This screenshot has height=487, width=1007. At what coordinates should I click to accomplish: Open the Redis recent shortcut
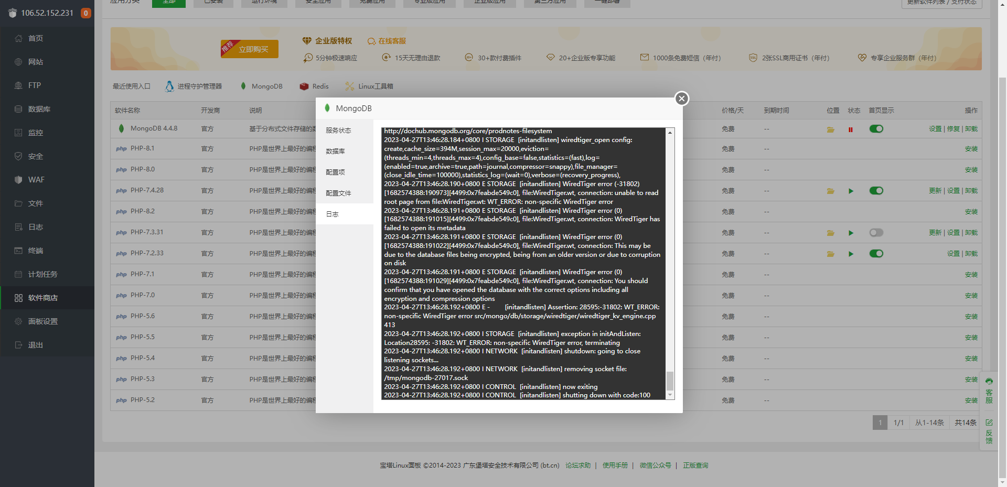point(314,86)
